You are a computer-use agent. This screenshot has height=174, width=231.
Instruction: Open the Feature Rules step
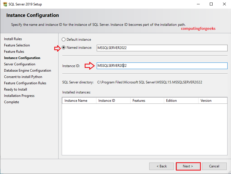click(x=14, y=51)
